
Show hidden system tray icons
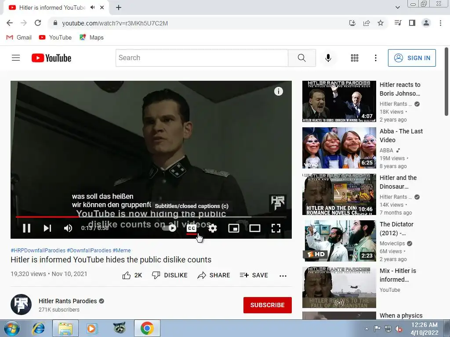point(367,329)
